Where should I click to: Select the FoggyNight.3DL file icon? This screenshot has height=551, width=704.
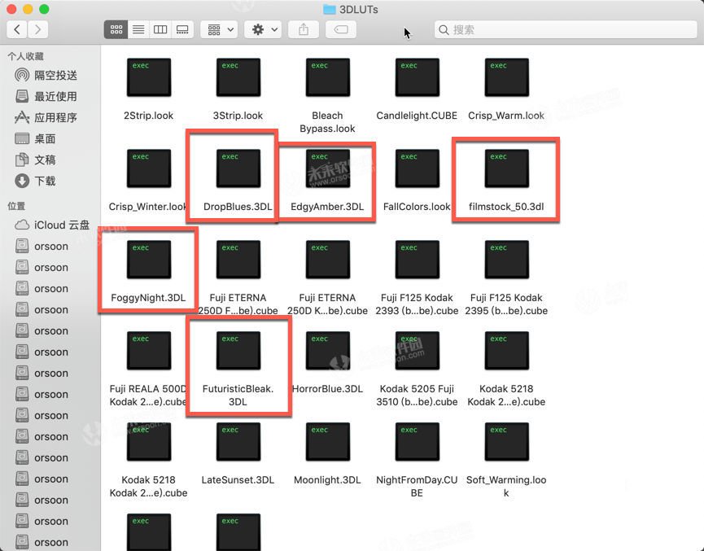point(149,260)
